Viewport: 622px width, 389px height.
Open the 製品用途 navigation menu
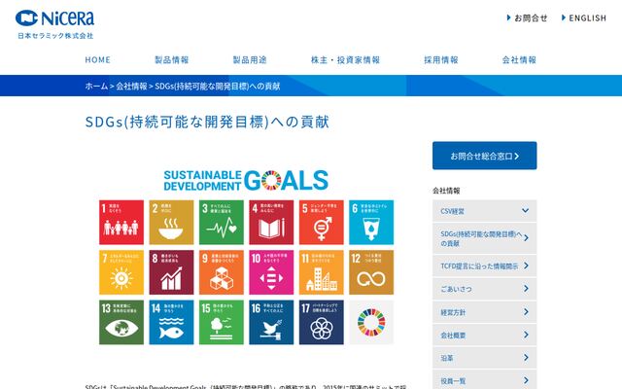point(250,60)
